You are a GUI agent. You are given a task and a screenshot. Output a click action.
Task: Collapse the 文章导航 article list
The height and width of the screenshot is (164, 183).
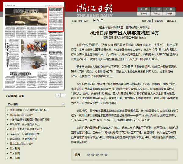pyautogui.click(x=63, y=104)
